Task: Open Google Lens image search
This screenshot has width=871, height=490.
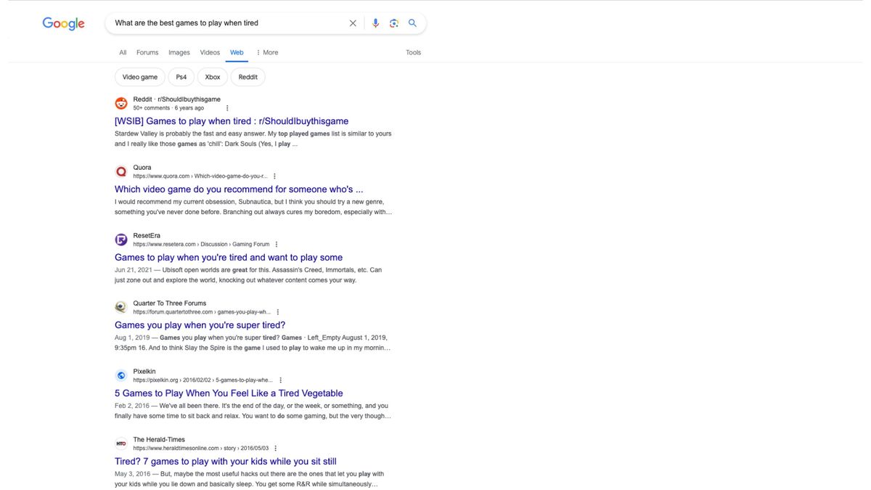Action: (393, 23)
